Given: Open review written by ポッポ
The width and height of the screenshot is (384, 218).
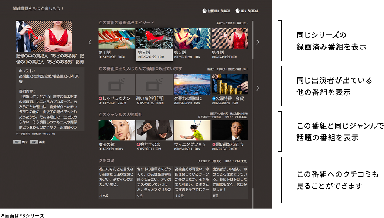Looking at the screenshot, I should [116, 183].
